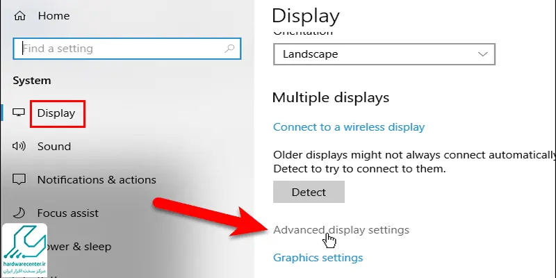Image resolution: width=556 pixels, height=278 pixels.
Task: Open the Home settings page label
Action: click(x=54, y=16)
